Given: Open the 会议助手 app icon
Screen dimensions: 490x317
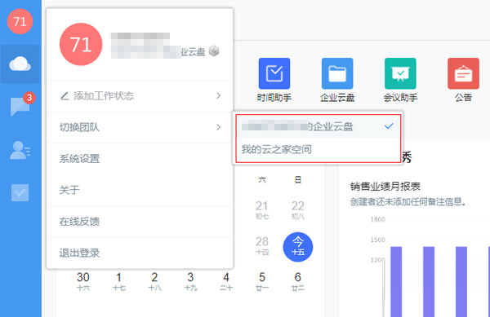Looking at the screenshot, I should pos(400,73).
